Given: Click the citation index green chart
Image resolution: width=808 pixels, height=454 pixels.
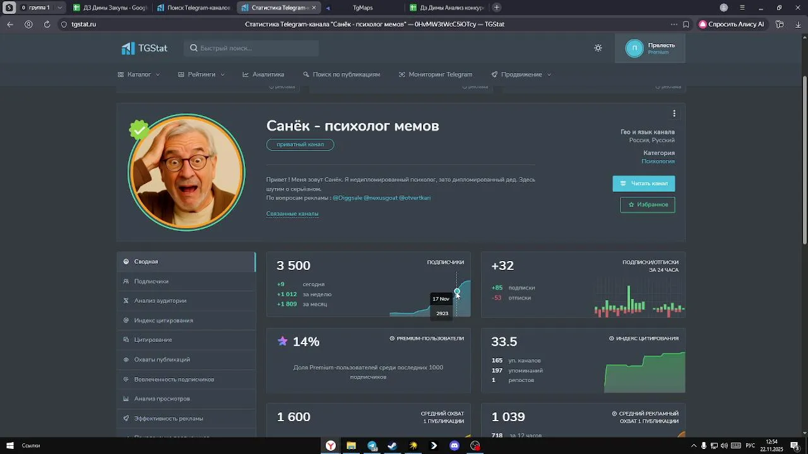Looking at the screenshot, I should coord(645,372).
